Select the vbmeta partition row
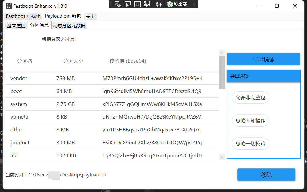 click(112, 117)
